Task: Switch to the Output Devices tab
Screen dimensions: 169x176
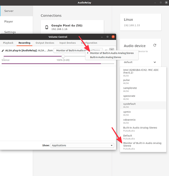Action: point(45,43)
